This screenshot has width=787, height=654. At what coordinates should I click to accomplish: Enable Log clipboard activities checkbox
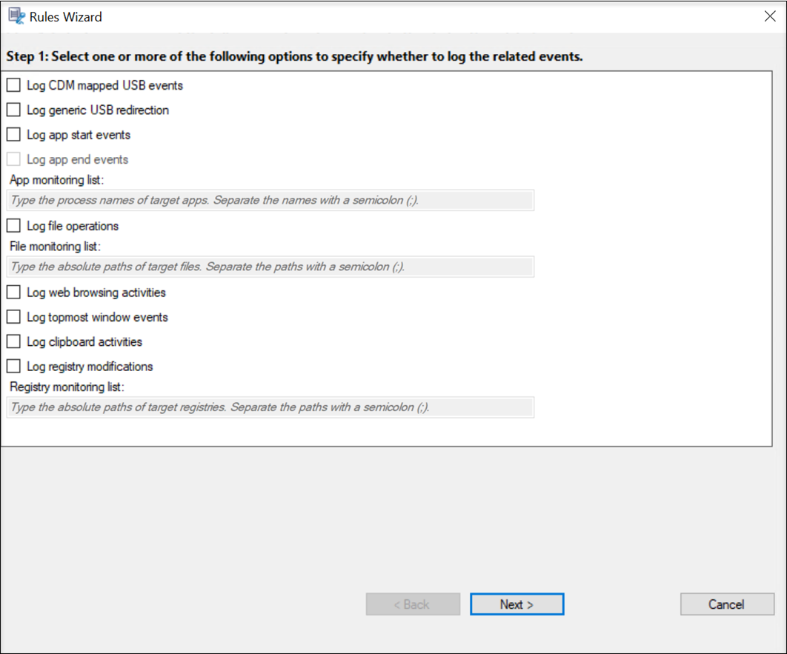13,341
